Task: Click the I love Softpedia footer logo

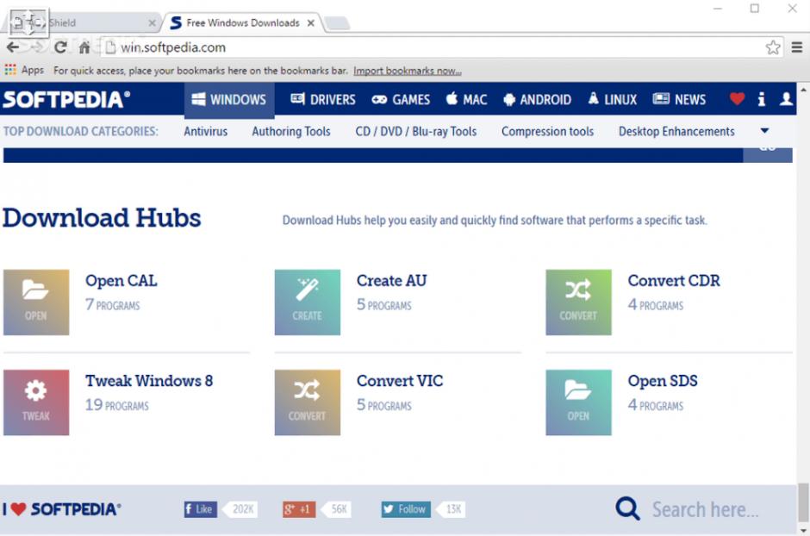Action: (61, 509)
